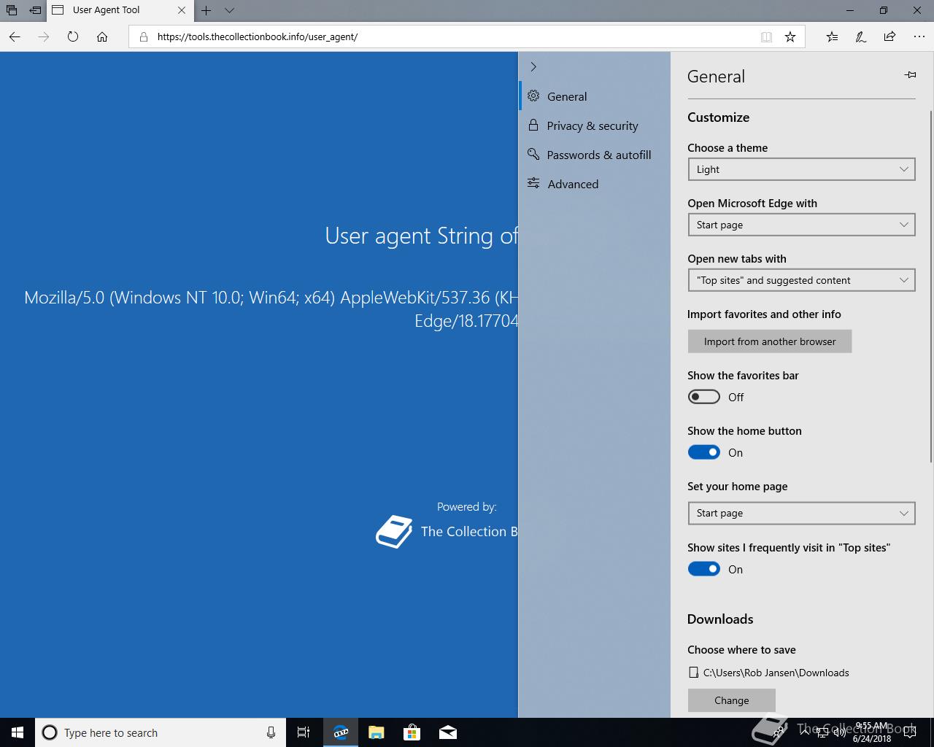Click the Customize section heading
Image resolution: width=934 pixels, height=747 pixels.
(718, 117)
